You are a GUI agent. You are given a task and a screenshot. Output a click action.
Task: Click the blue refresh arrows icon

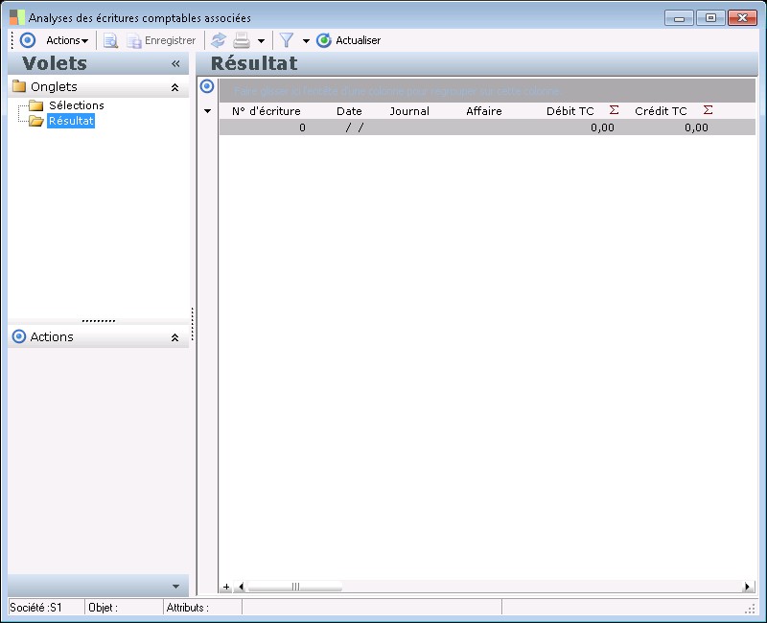219,40
